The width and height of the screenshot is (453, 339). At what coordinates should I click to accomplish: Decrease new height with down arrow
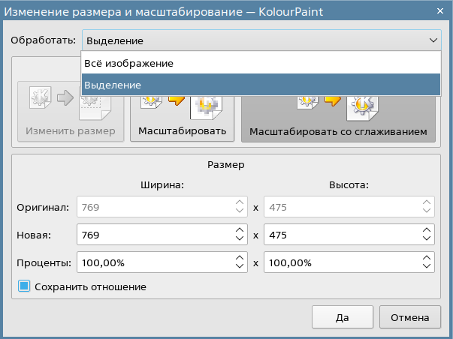pos(427,240)
